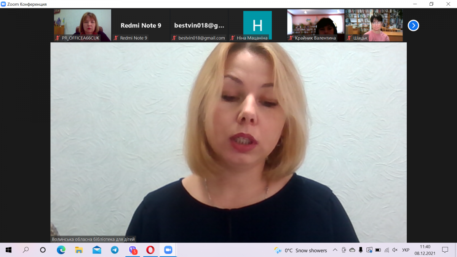
Task: Open the notification action center
Action: 445,250
